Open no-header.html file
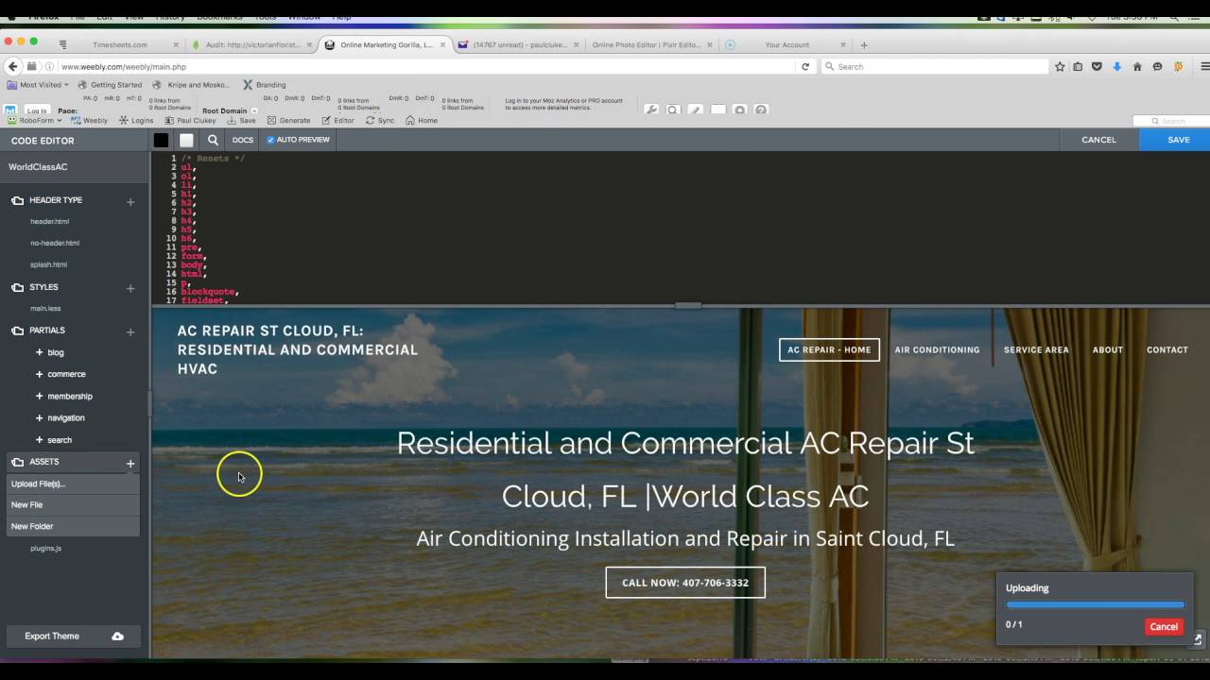 click(x=55, y=244)
